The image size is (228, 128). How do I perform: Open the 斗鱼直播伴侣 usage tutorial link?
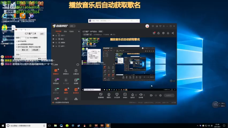[62, 102]
